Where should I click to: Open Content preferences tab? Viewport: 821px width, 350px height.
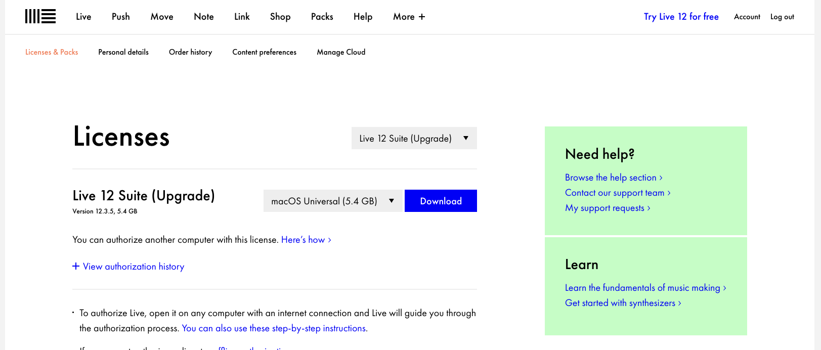click(x=264, y=52)
